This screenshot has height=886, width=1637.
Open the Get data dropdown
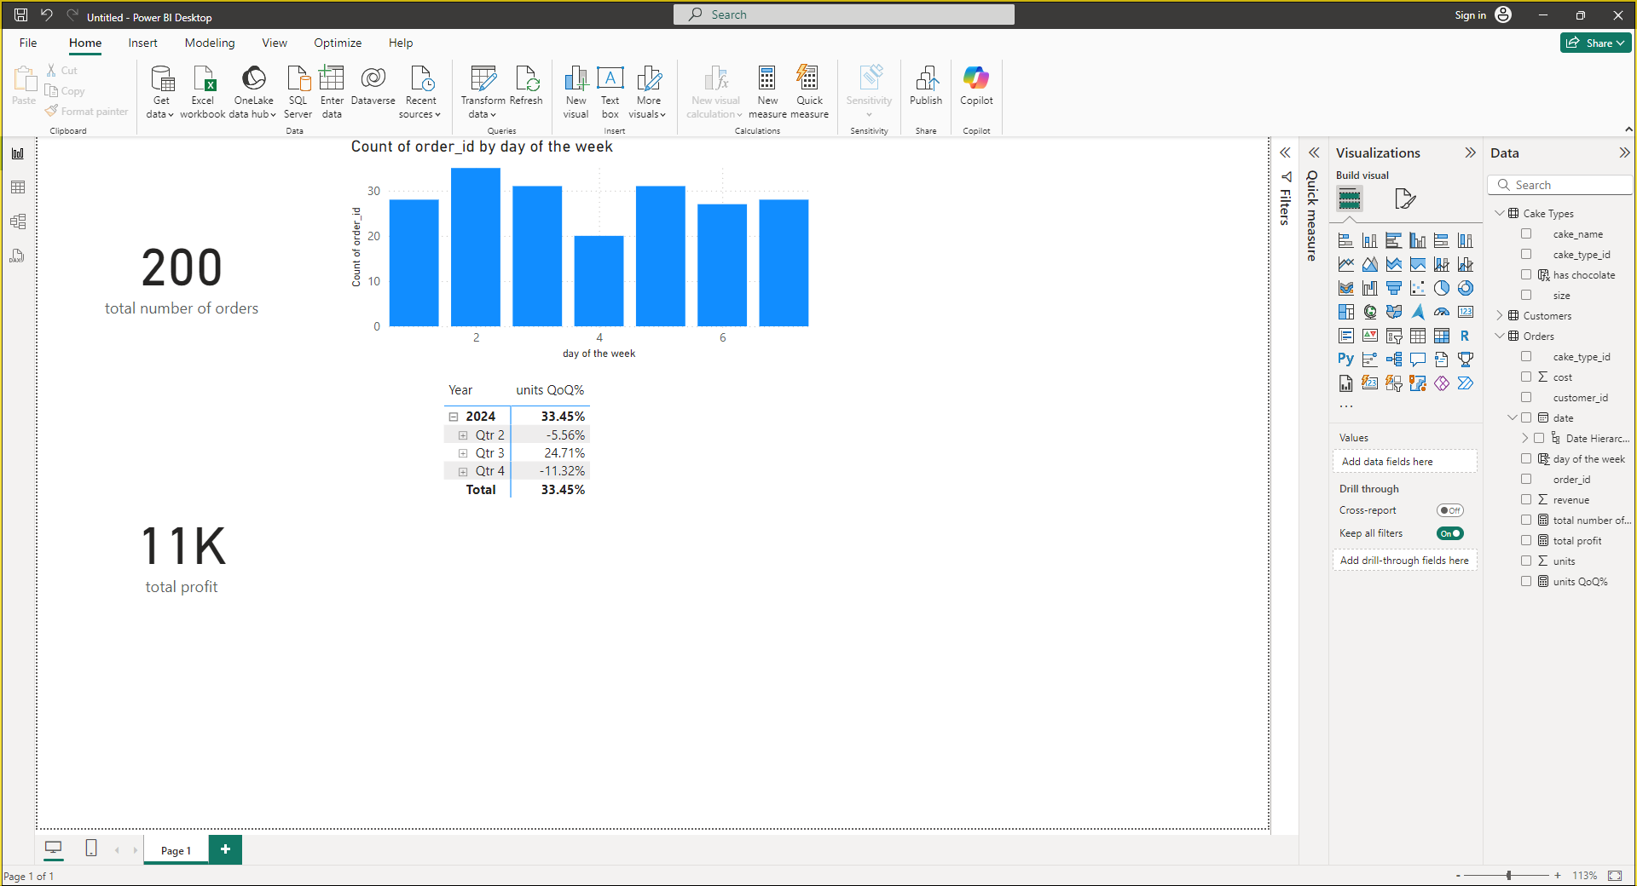(x=160, y=92)
